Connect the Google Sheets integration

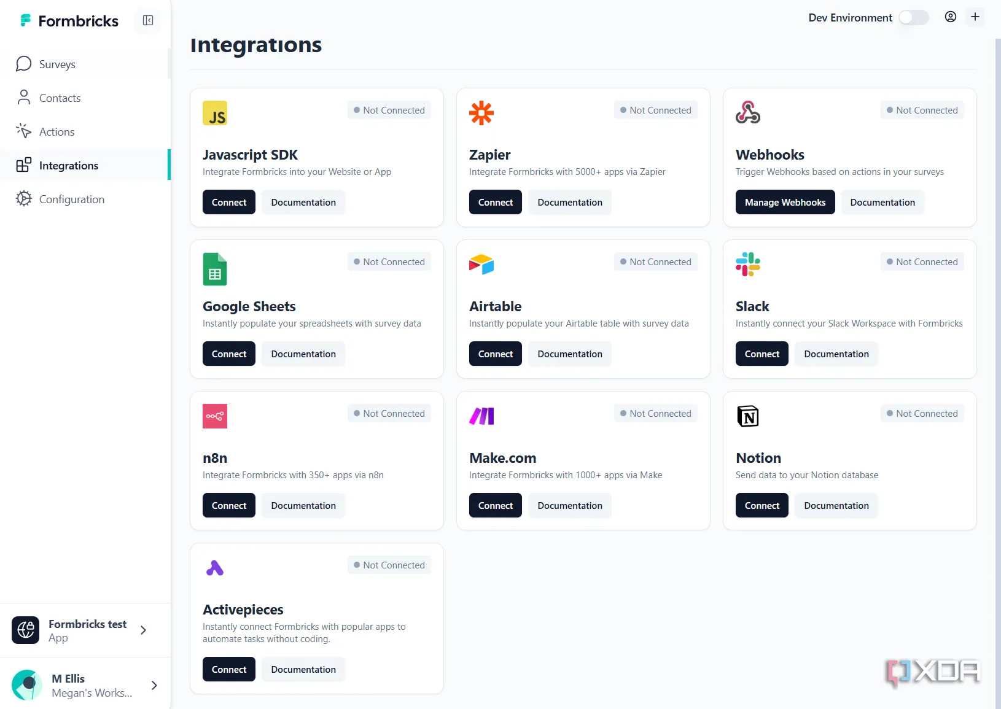pyautogui.click(x=229, y=354)
